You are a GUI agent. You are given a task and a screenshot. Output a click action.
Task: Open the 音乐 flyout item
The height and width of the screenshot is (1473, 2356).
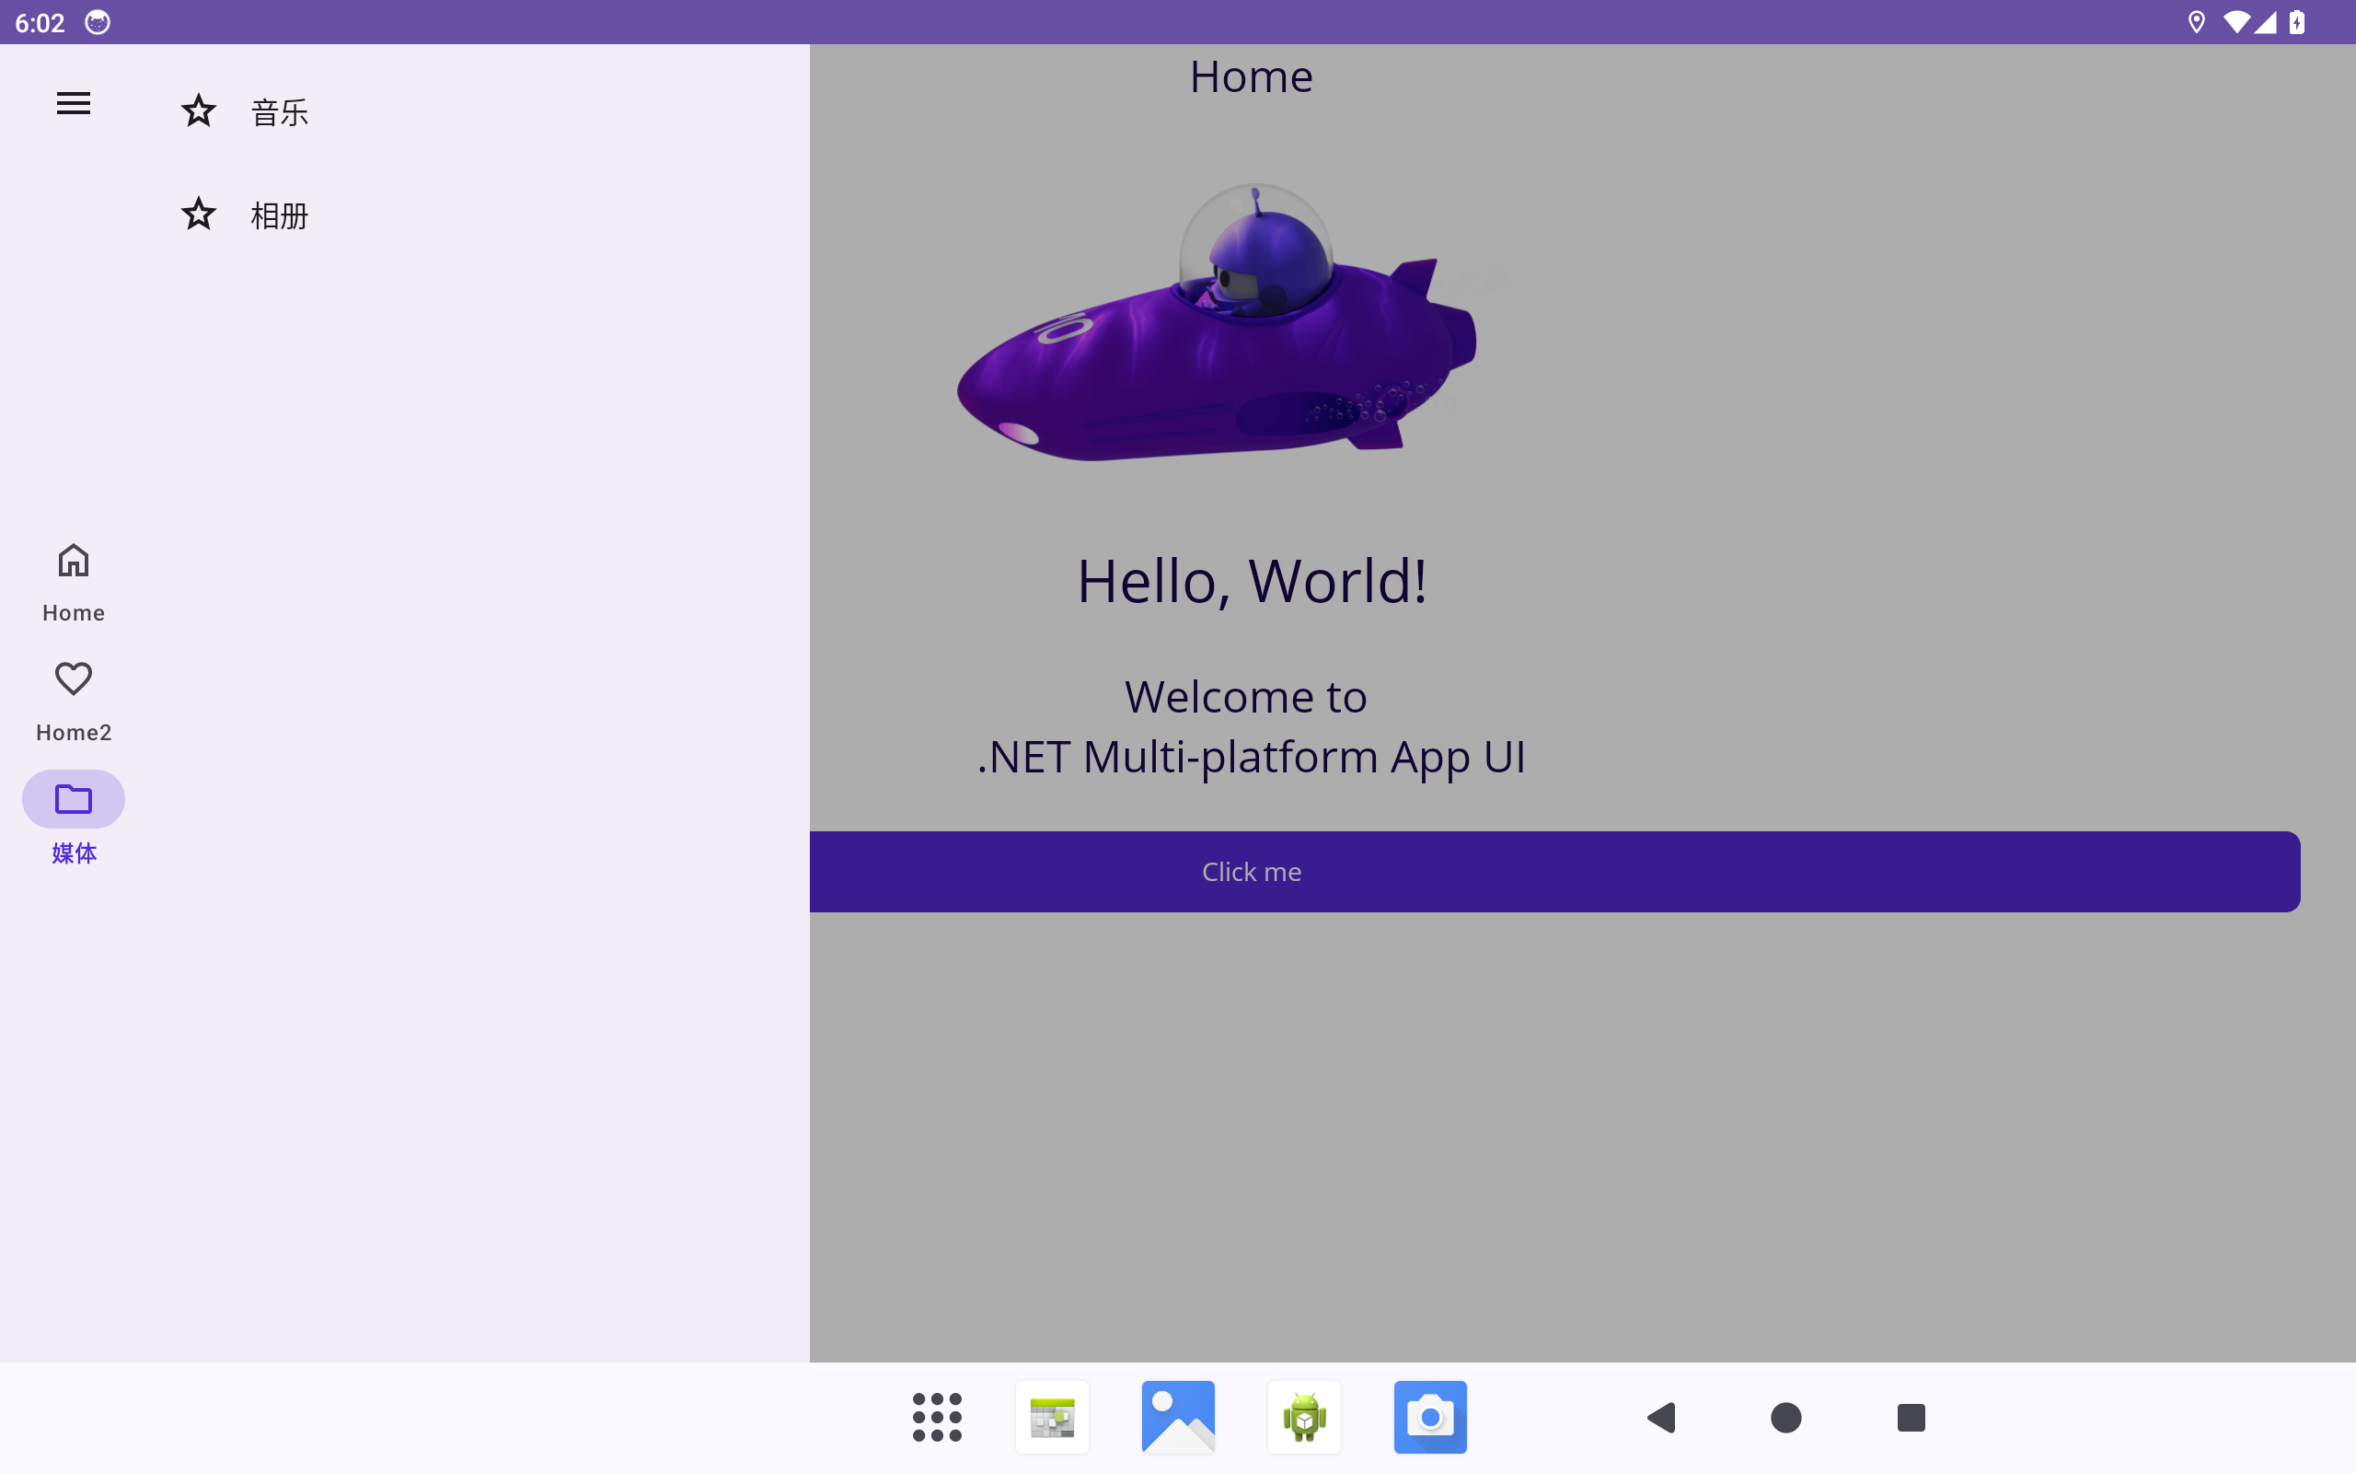pyautogui.click(x=478, y=111)
